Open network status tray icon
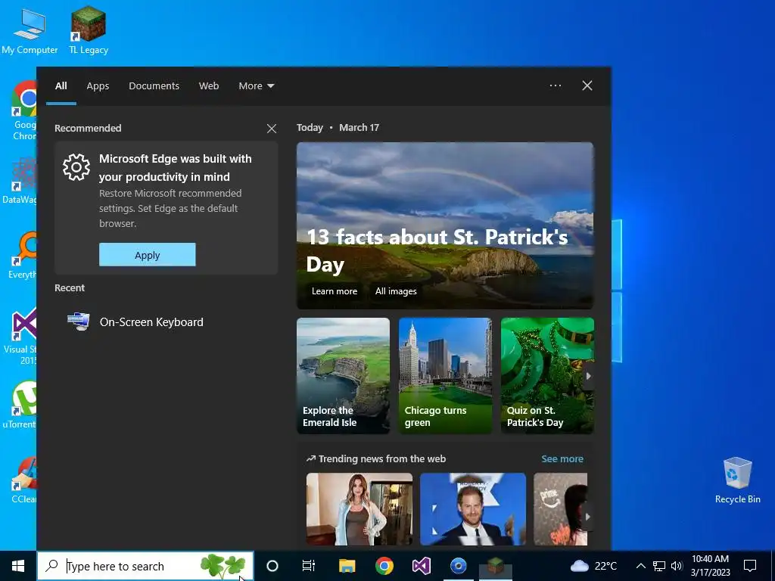The width and height of the screenshot is (775, 581). pyautogui.click(x=659, y=566)
